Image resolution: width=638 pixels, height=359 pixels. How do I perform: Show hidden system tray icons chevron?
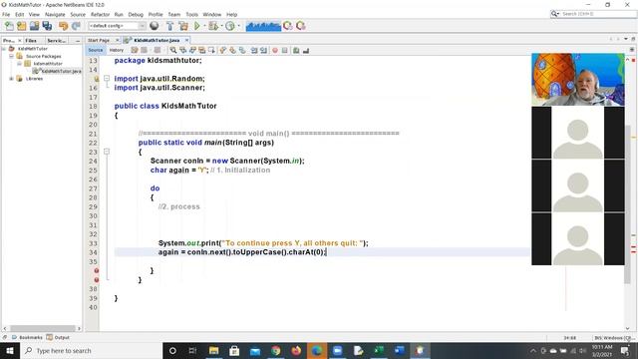pos(533,350)
